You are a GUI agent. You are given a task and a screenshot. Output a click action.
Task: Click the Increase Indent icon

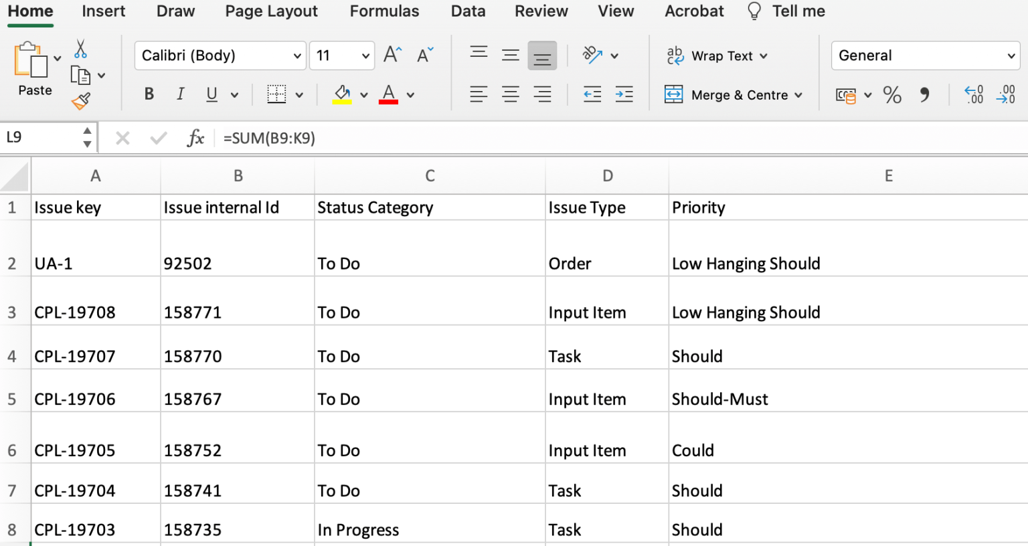pyautogui.click(x=624, y=94)
